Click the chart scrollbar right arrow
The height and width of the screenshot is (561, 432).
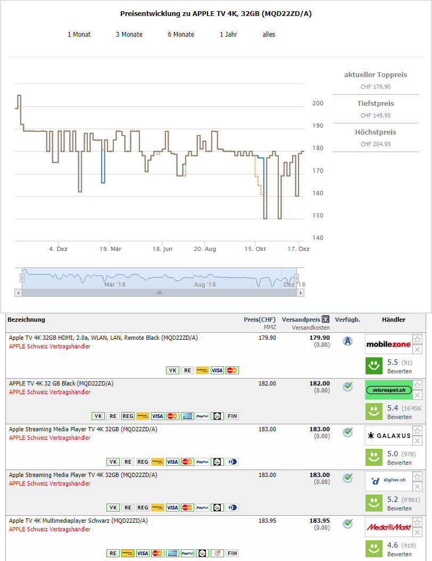301,293
